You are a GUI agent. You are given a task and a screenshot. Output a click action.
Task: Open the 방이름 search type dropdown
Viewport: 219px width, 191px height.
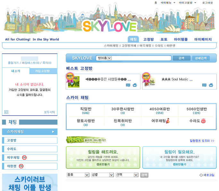(x=110, y=58)
